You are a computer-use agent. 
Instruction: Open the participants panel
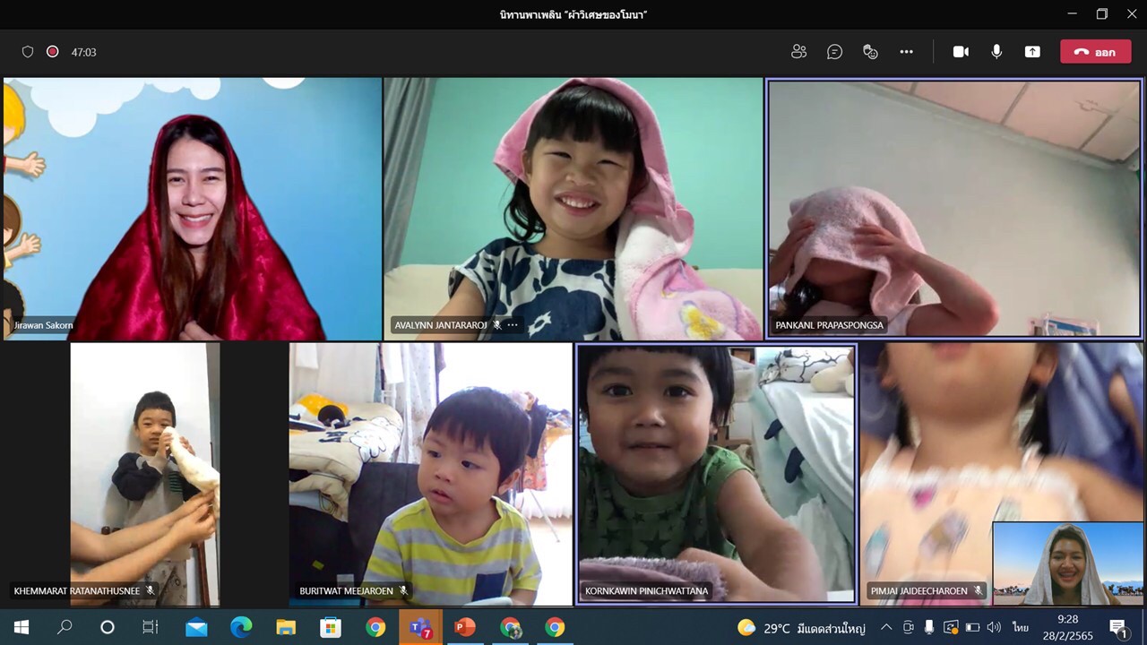798,52
